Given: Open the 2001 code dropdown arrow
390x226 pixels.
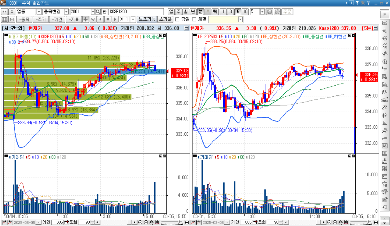Looking at the screenshot, I should pos(93,12).
